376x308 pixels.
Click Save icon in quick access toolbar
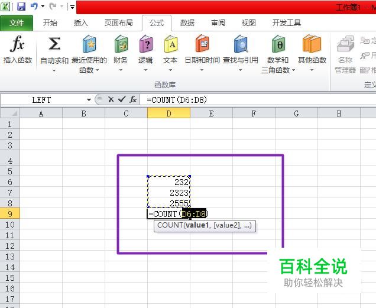point(21,7)
